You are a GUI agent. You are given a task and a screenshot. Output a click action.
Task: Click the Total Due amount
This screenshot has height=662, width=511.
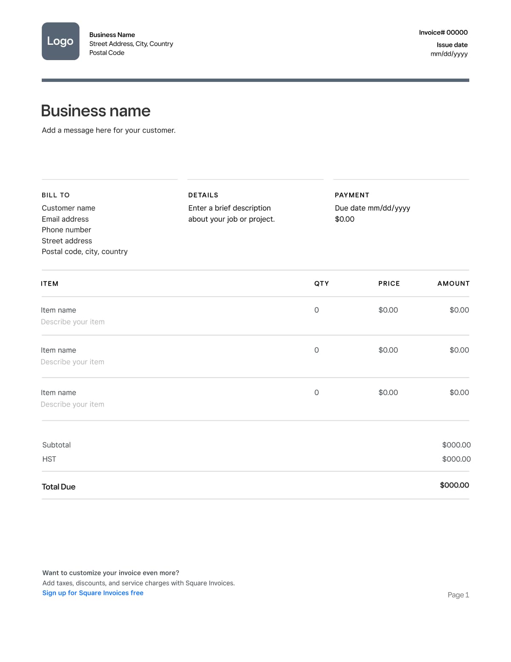coord(454,485)
